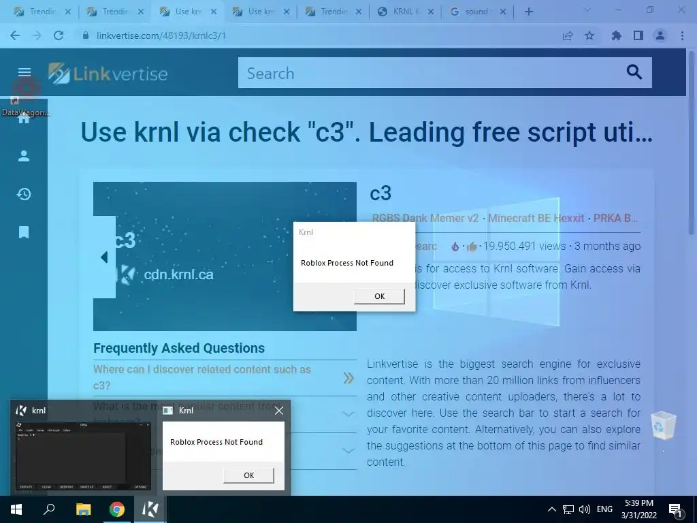The width and height of the screenshot is (697, 523).
Task: Click the magnifier icon in Linkvertise search
Action: click(634, 72)
